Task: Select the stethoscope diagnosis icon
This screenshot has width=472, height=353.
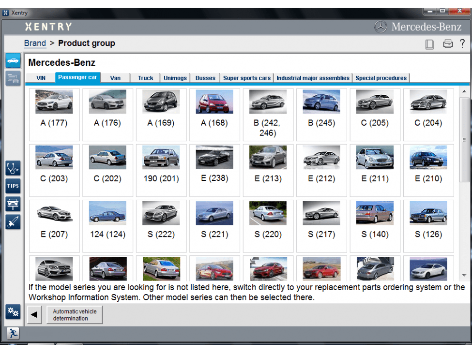Action: (13, 168)
